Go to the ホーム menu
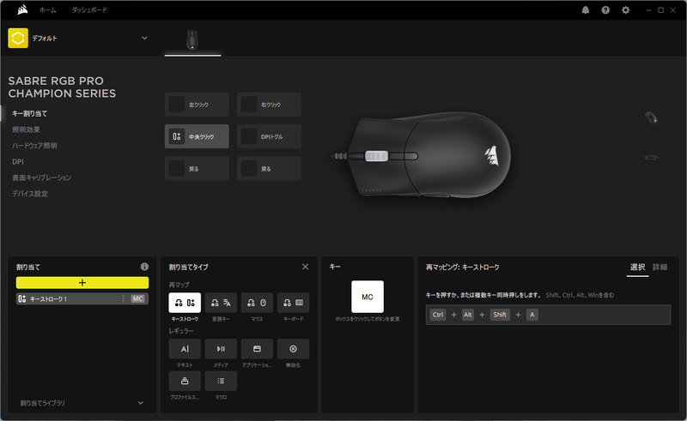The width and height of the screenshot is (687, 421). pyautogui.click(x=48, y=10)
